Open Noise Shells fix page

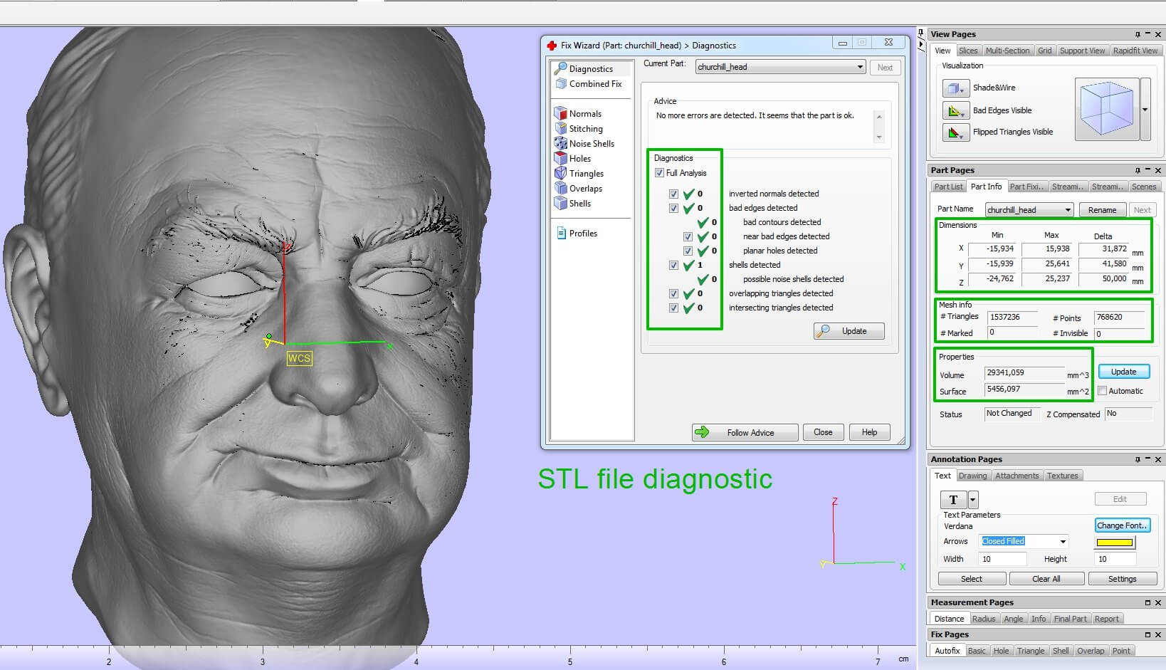[x=561, y=143]
